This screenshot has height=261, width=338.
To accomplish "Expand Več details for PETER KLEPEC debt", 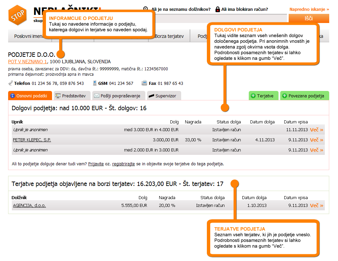I will pyautogui.click(x=316, y=140).
